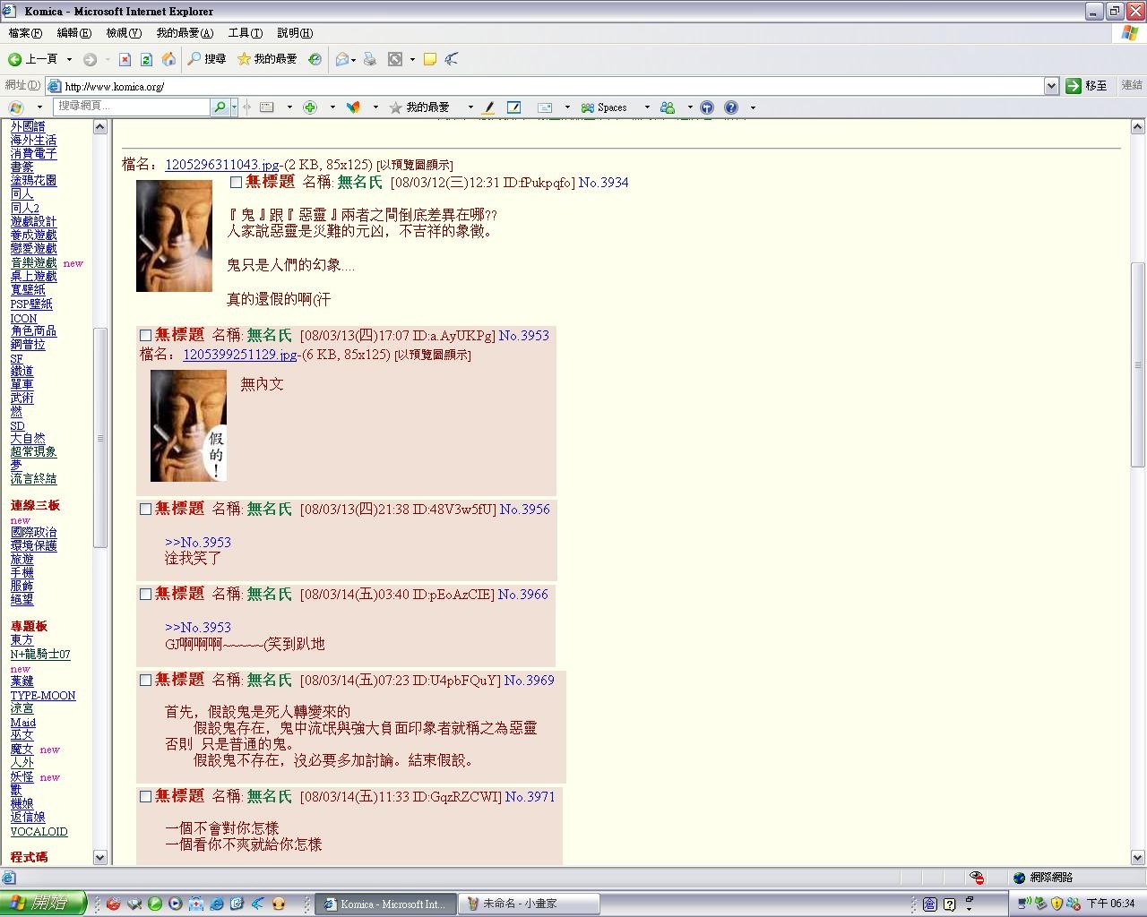Open the address bar URL dropdown
The image size is (1147, 917).
coord(1052,86)
